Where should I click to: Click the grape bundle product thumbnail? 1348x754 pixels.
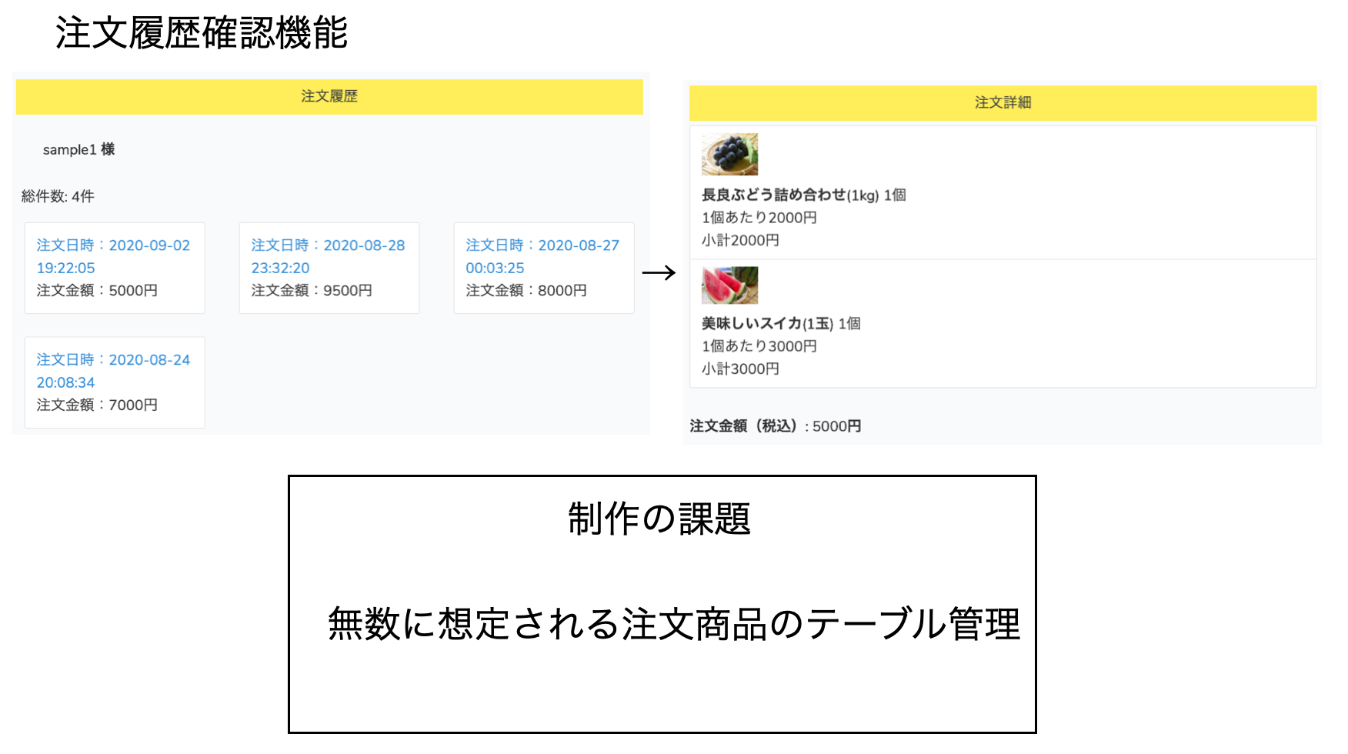[729, 154]
